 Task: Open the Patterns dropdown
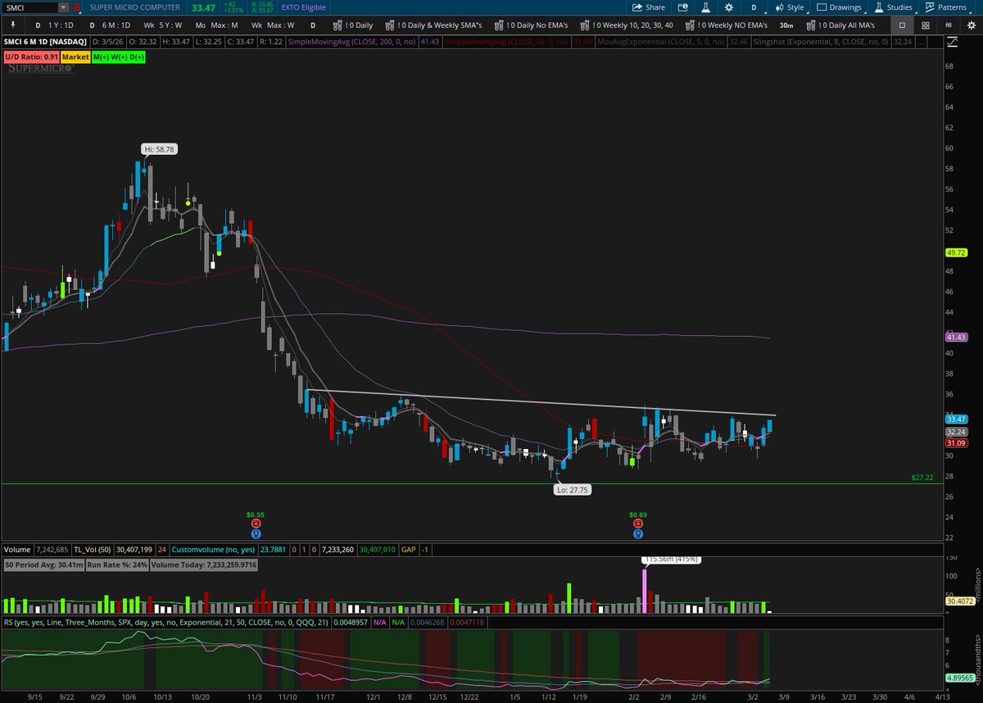pyautogui.click(x=946, y=7)
